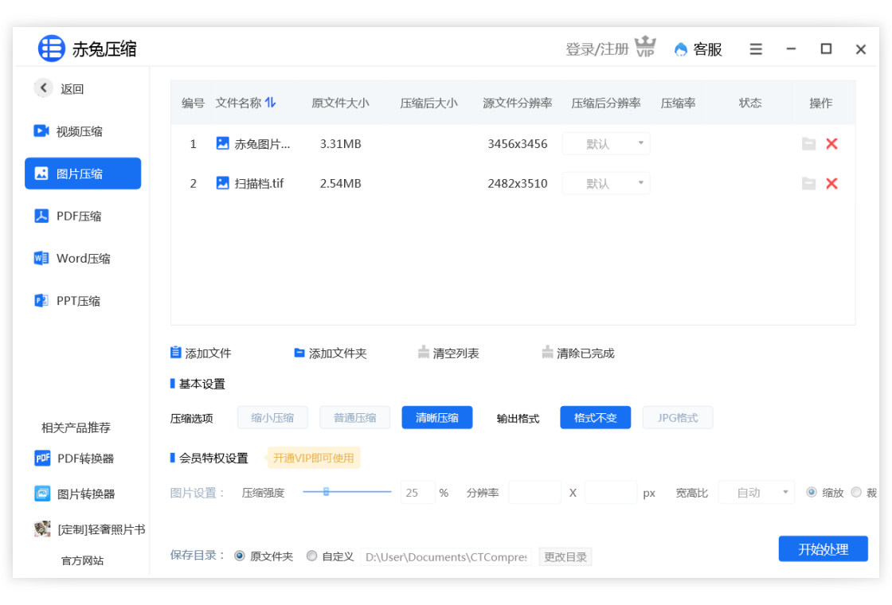
Task: Click the 分辨率 width input field
Action: 534,493
